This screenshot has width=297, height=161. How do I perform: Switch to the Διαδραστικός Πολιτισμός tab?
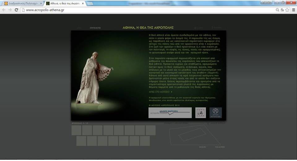click(22, 3)
